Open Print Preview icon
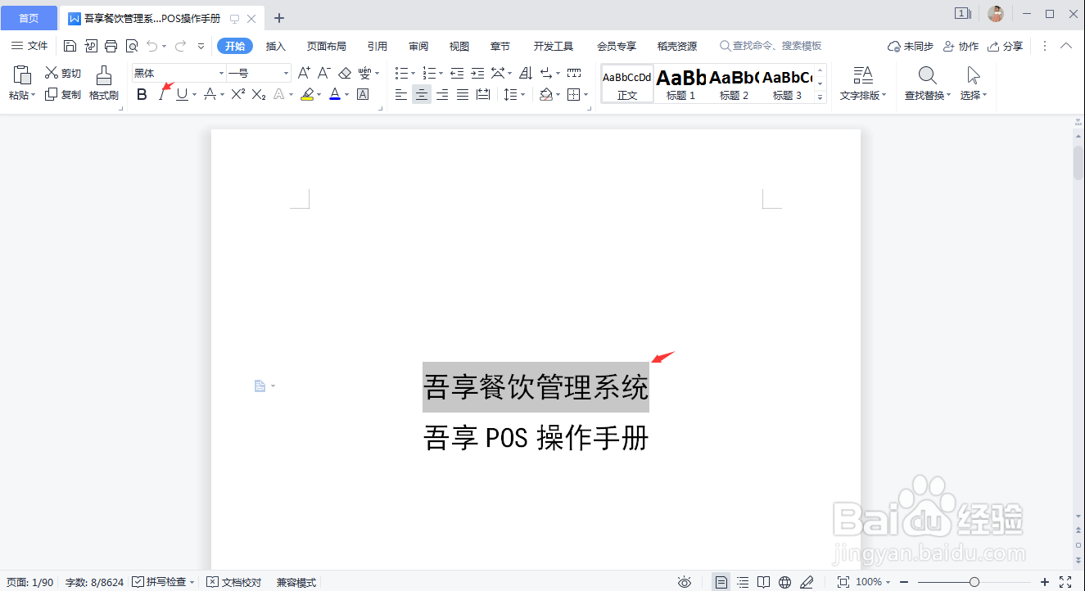 pyautogui.click(x=131, y=46)
